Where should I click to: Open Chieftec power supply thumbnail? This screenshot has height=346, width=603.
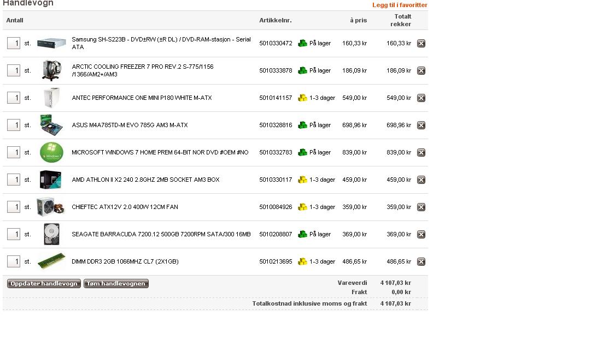tap(51, 207)
